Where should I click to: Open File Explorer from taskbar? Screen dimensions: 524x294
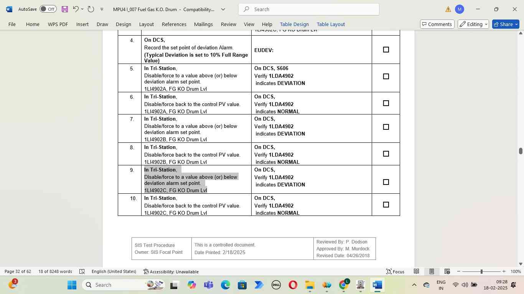(310, 285)
